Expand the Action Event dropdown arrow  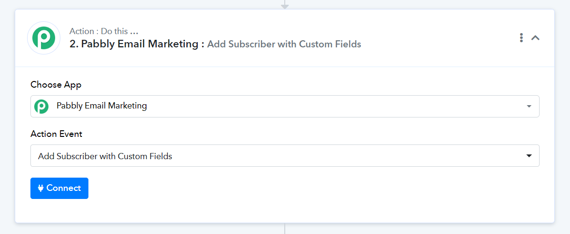(529, 156)
